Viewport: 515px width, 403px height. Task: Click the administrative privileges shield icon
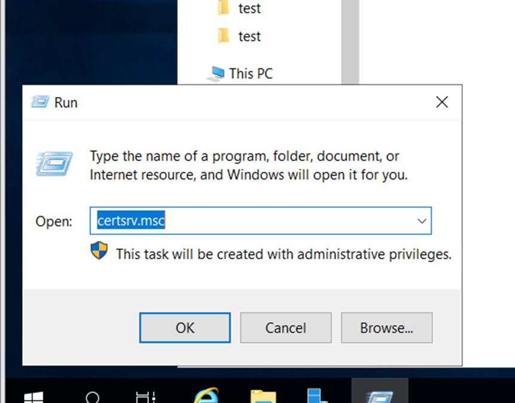point(99,252)
